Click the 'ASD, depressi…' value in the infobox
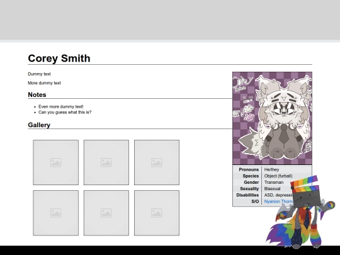This screenshot has width=340, height=255. 278,195
